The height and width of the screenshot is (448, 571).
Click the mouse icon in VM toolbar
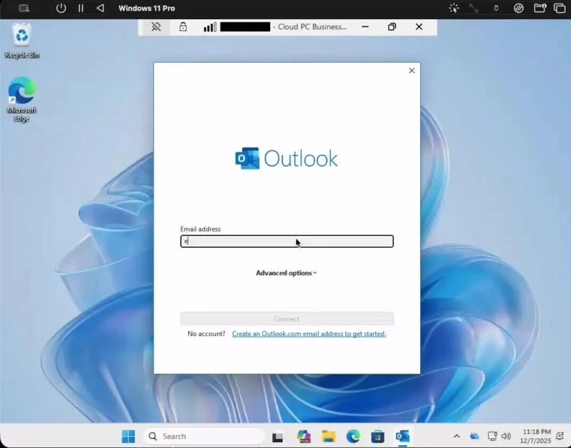496,8
